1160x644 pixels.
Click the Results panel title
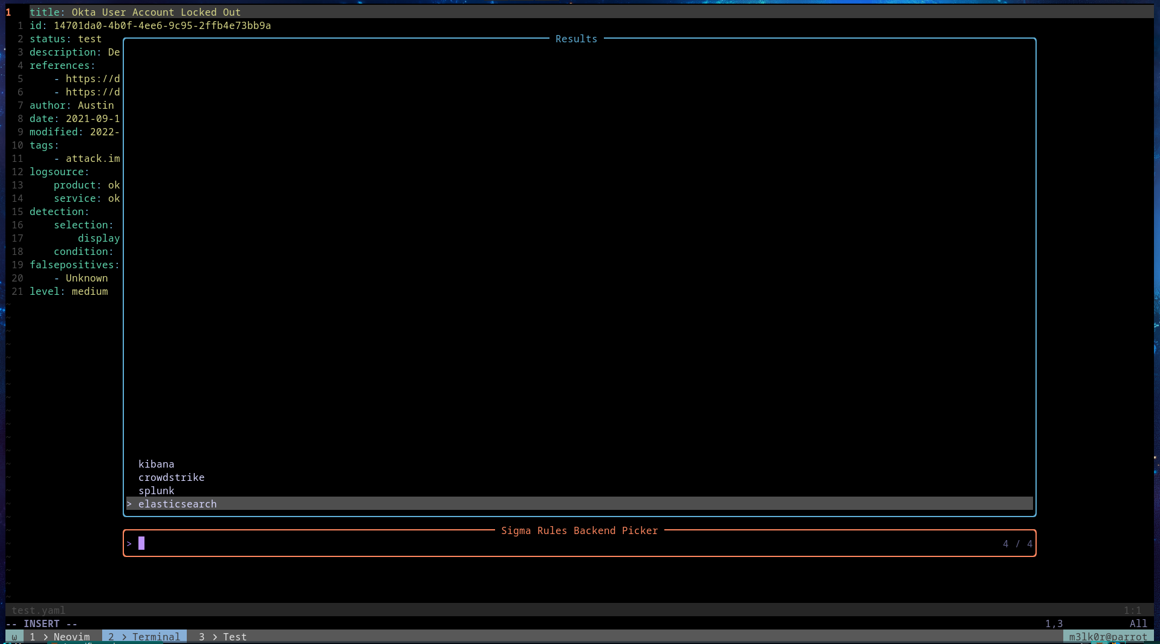[575, 38]
